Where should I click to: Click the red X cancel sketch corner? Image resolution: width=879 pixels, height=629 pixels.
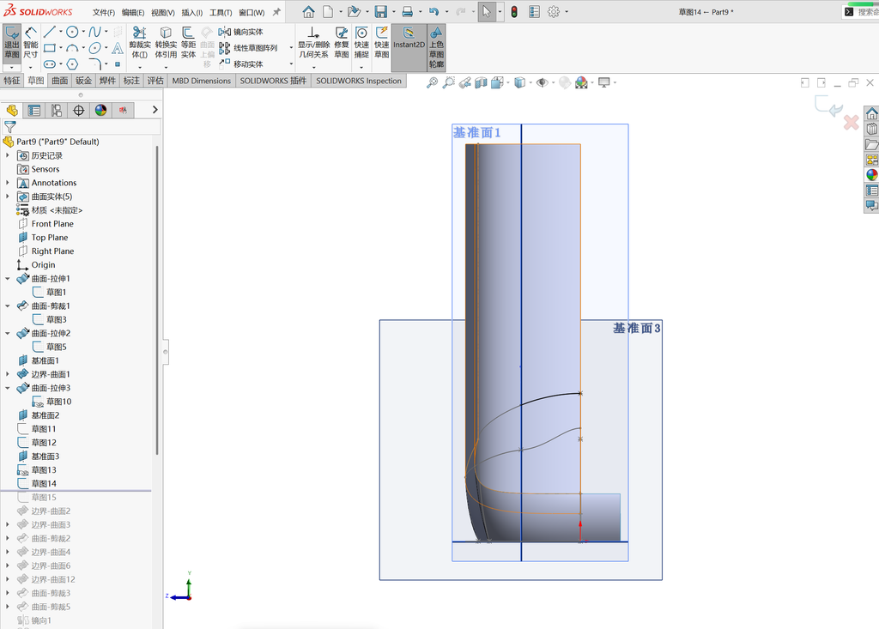click(851, 122)
